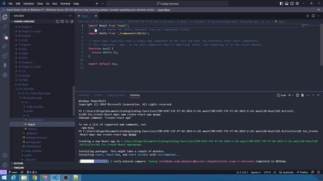Click the Learn More link in the banner
Viewport: 323px width, 181px height.
(x=164, y=10)
